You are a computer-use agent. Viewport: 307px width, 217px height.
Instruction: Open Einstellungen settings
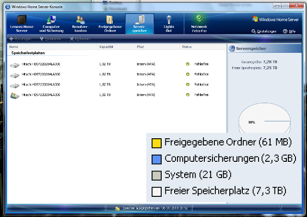(x=264, y=31)
